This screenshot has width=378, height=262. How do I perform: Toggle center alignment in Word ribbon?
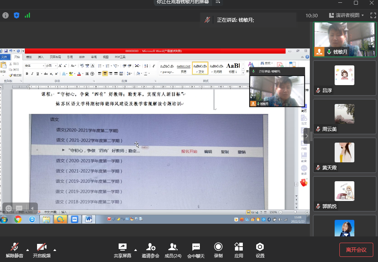(105, 74)
